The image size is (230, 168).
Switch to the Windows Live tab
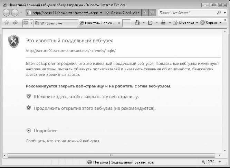tap(55, 23)
